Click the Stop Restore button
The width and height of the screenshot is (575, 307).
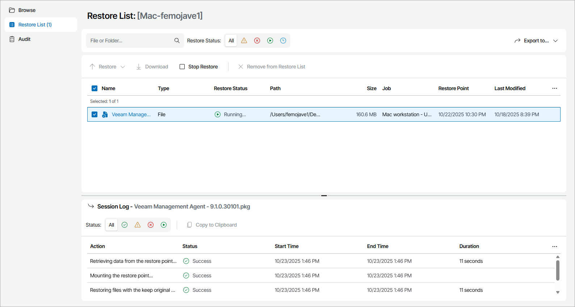point(199,67)
